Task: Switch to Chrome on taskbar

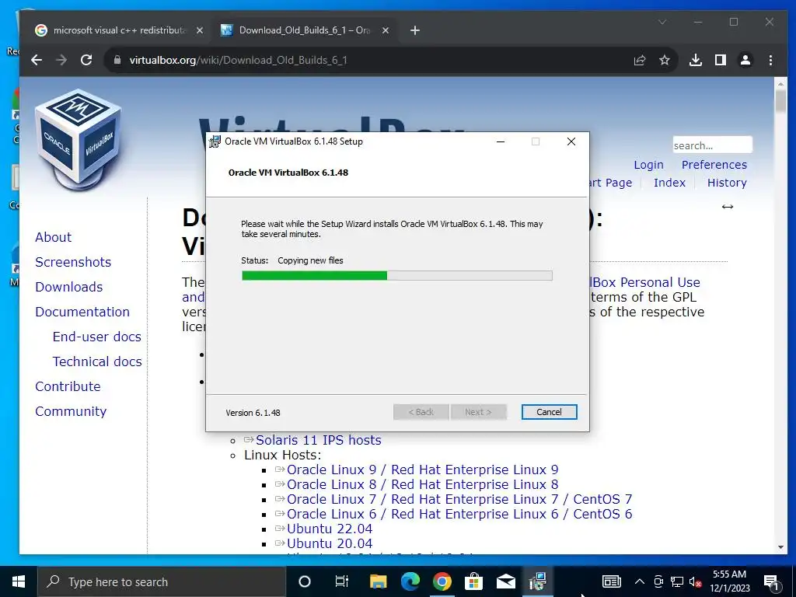Action: [442, 581]
